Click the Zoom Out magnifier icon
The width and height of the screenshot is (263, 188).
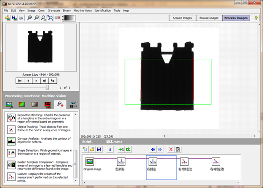(x=37, y=18)
